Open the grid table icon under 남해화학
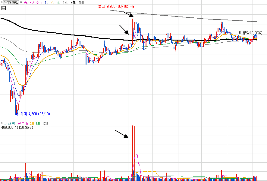This screenshot has width=267, height=181. tap(3, 8)
